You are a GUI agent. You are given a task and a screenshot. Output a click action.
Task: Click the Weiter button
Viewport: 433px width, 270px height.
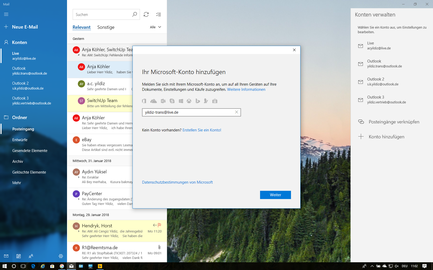(x=275, y=195)
